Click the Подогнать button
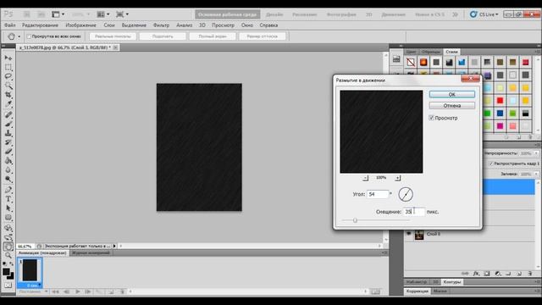542x305 pixels. [x=163, y=36]
